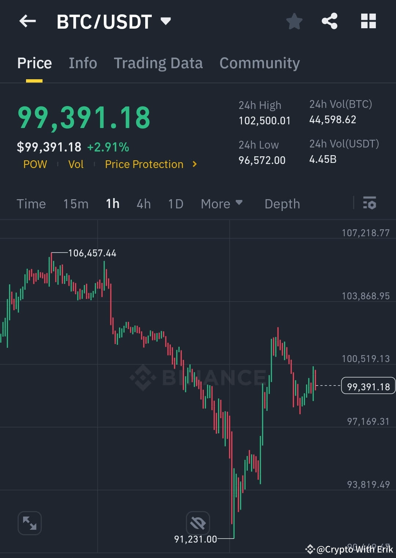This screenshot has width=396, height=558.
Task: Switch the chart to 1D timeframe
Action: tap(175, 204)
